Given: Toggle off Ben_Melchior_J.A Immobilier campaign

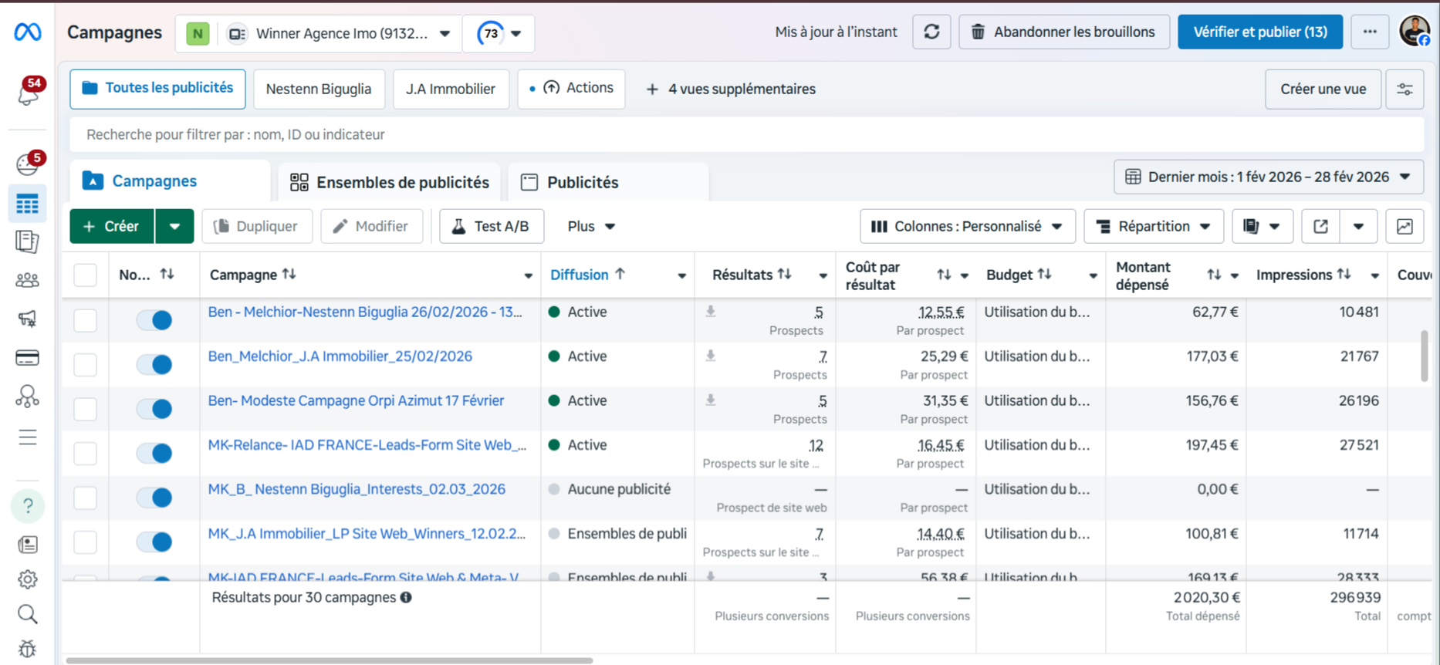Looking at the screenshot, I should coord(154,364).
